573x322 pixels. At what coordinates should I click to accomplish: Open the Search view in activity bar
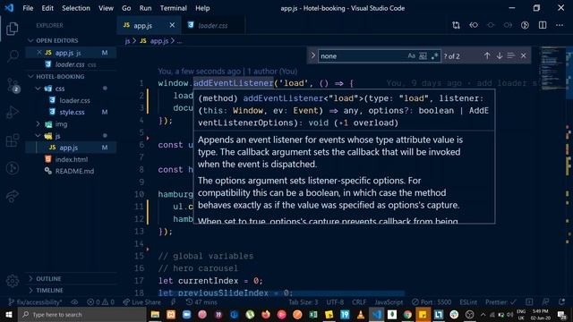pyautogui.click(x=13, y=55)
